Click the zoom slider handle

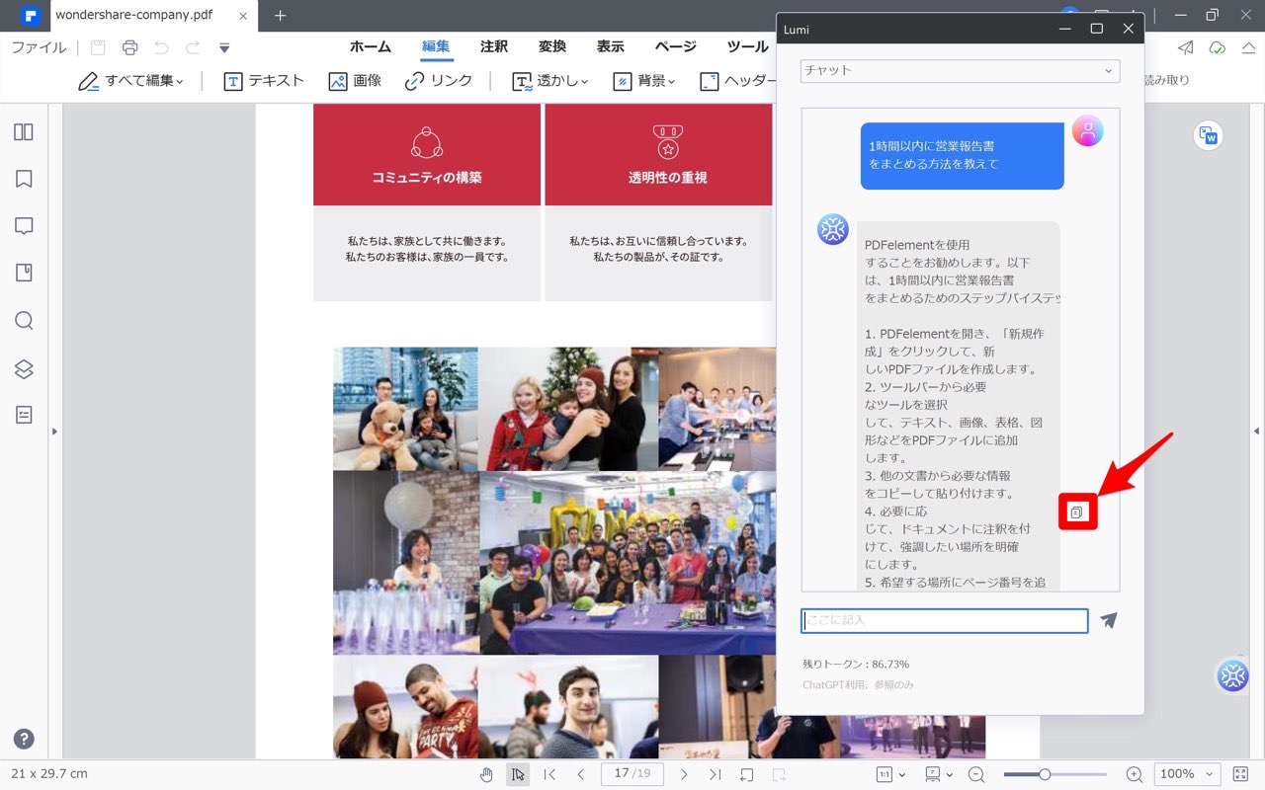pos(1045,774)
